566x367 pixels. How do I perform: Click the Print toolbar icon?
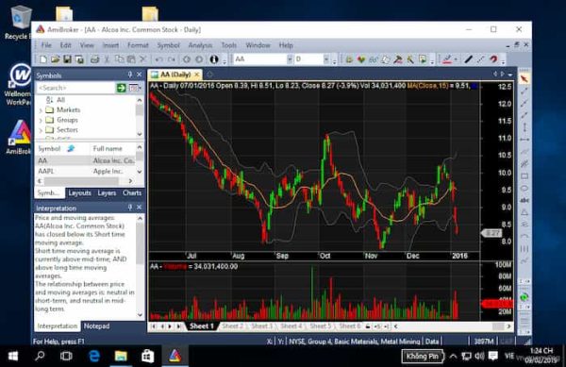pos(94,59)
